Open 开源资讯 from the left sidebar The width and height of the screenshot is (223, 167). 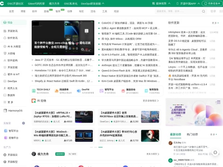pos(13,31)
